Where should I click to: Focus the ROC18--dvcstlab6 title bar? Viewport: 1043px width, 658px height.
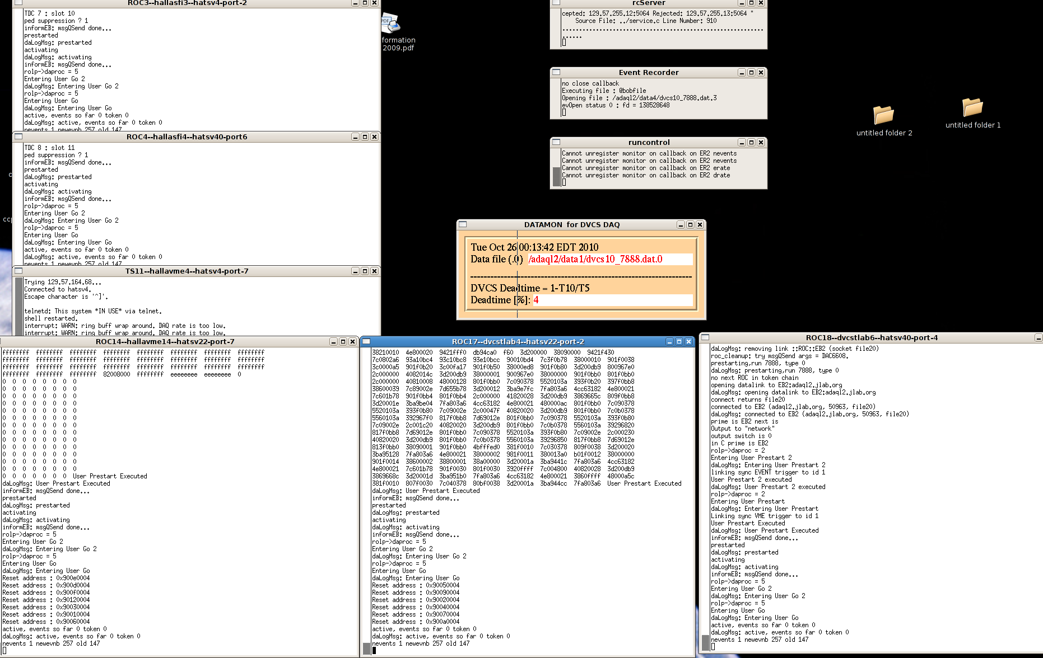point(872,337)
